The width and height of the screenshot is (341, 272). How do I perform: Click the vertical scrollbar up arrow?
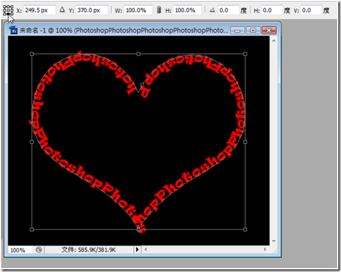(274, 41)
